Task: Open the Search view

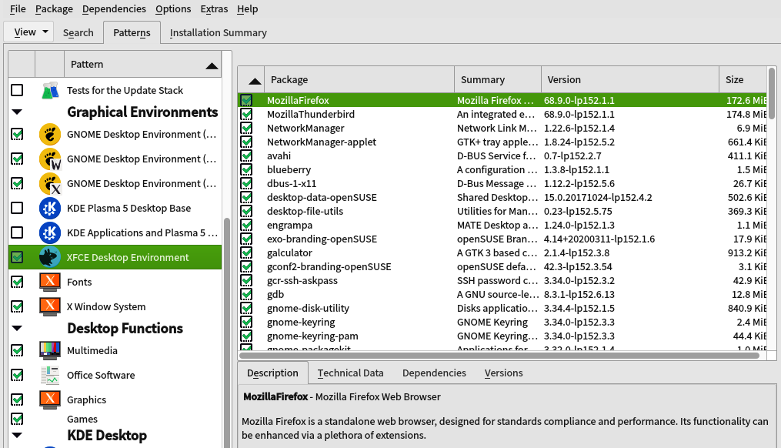Action: (78, 32)
